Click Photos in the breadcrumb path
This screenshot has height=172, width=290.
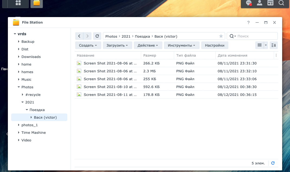111,36
